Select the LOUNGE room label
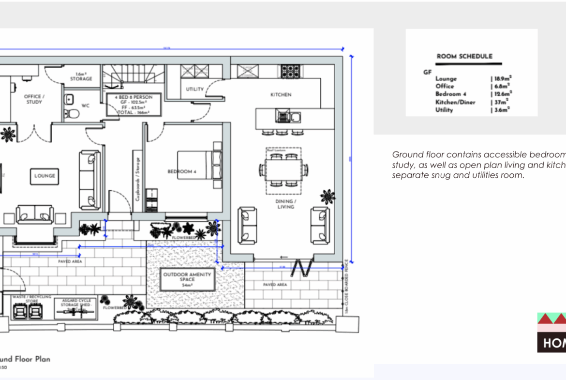Screen dimensions: 566x380 click(45, 176)
